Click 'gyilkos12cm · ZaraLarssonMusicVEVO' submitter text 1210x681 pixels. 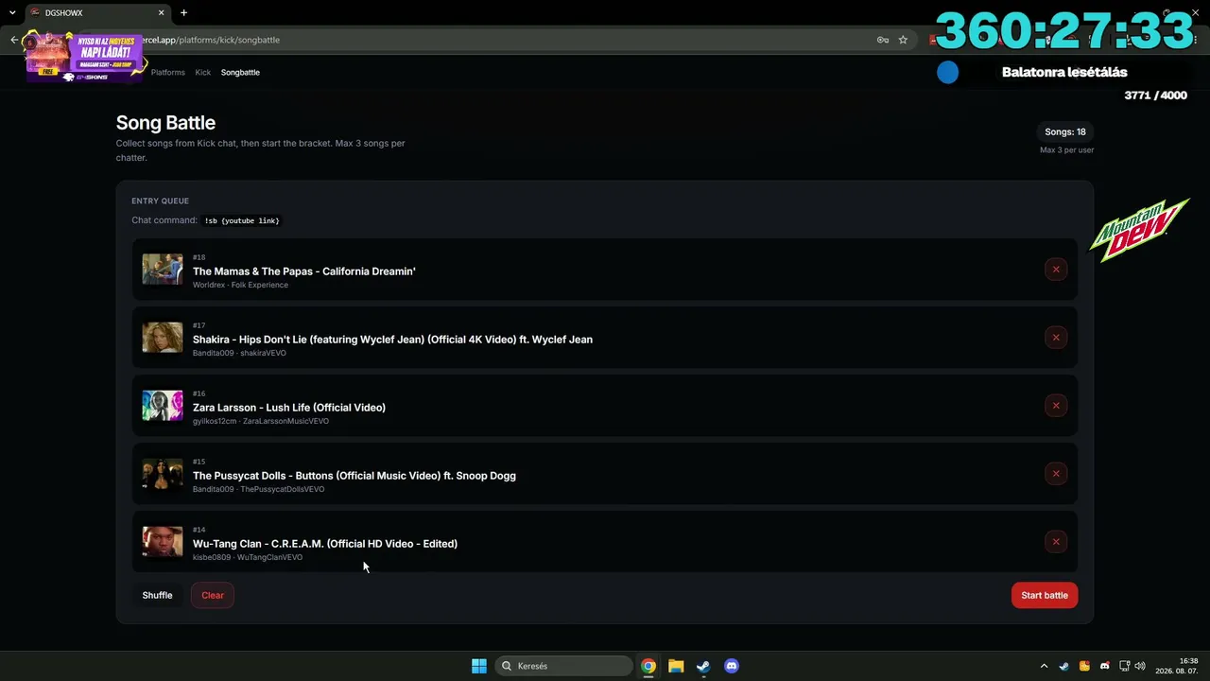point(261,421)
